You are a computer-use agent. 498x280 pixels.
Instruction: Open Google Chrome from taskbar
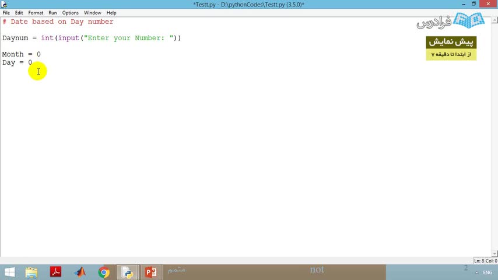point(104,272)
